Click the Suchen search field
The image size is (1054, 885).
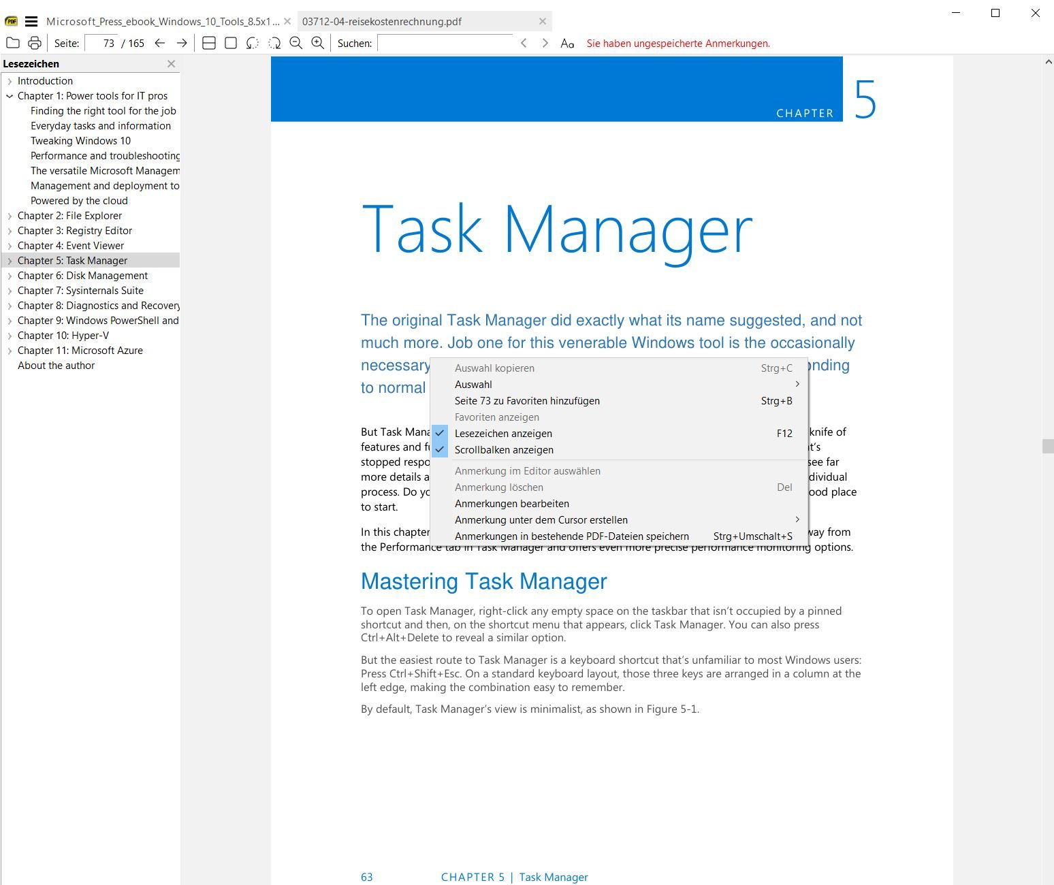(444, 43)
